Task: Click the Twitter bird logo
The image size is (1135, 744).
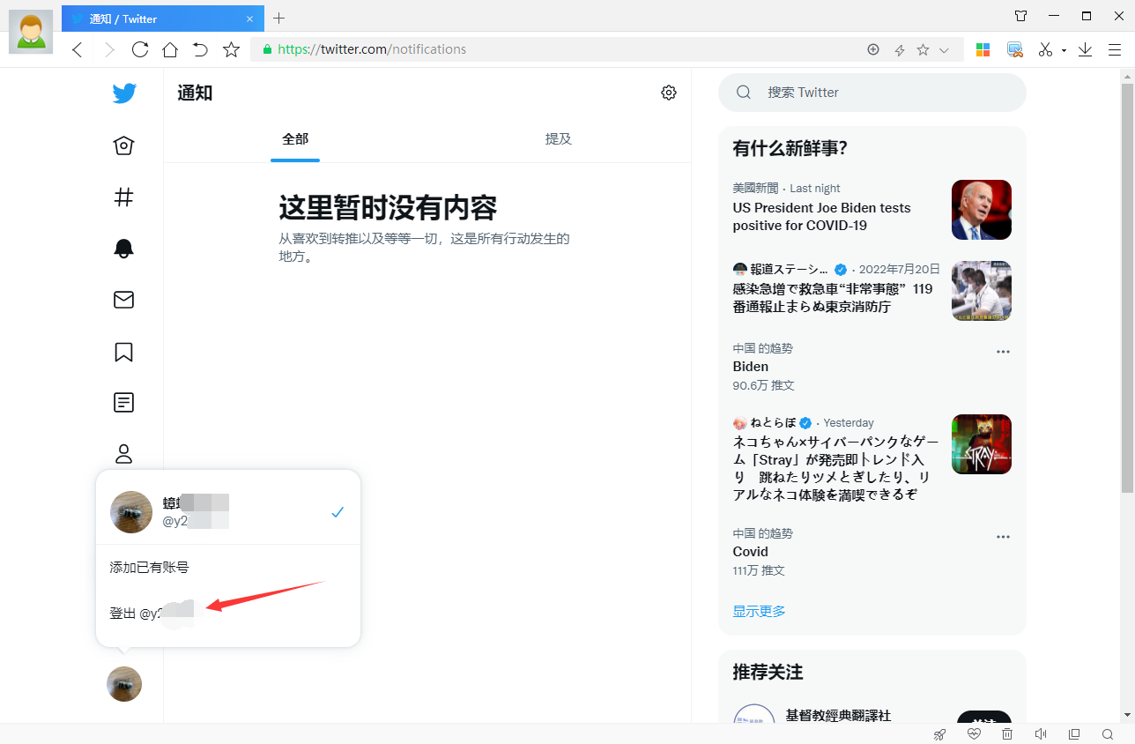Action: (124, 93)
